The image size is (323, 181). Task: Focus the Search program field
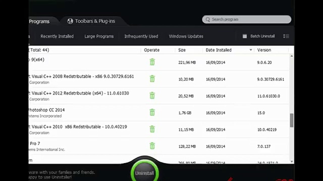coord(247,19)
